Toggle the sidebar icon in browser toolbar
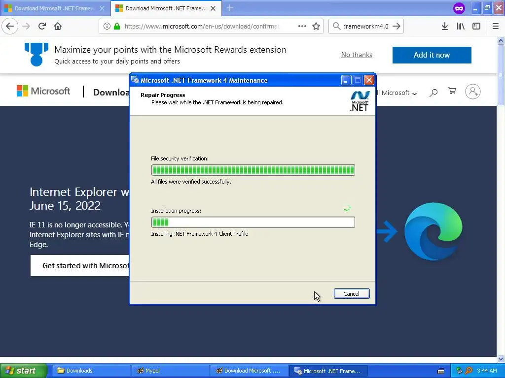The width and height of the screenshot is (505, 378). pos(476,26)
